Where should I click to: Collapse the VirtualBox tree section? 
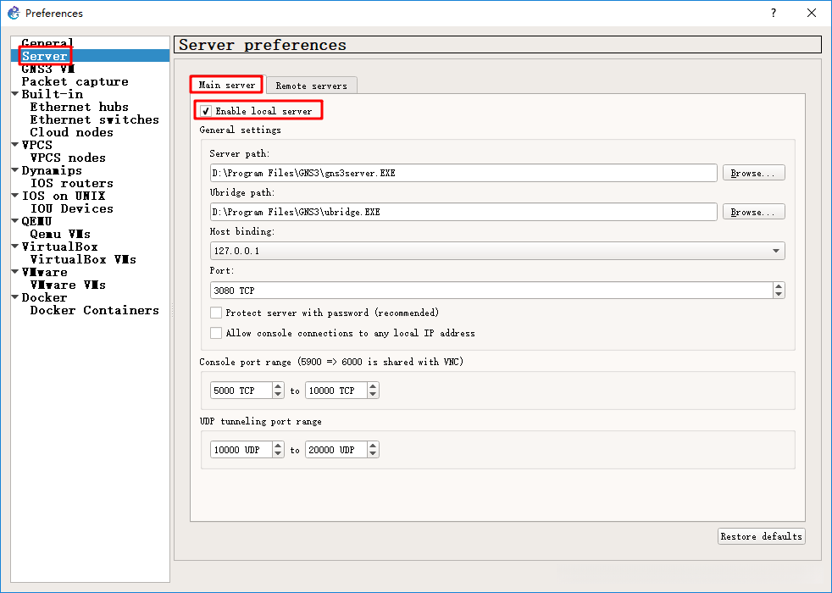tap(15, 247)
